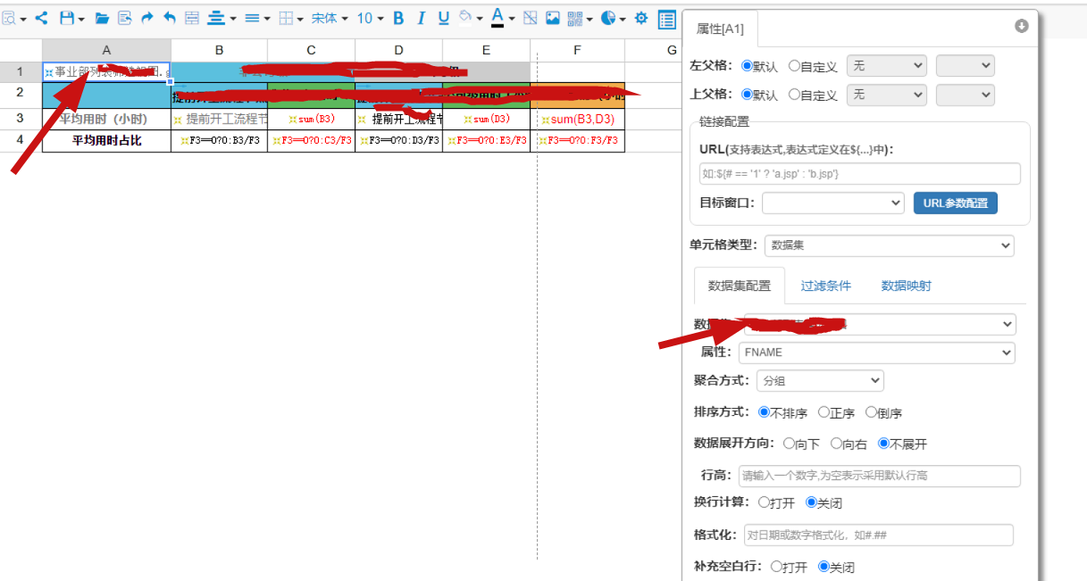
Task: Set data expansion direction to 向下
Action: tap(789, 444)
